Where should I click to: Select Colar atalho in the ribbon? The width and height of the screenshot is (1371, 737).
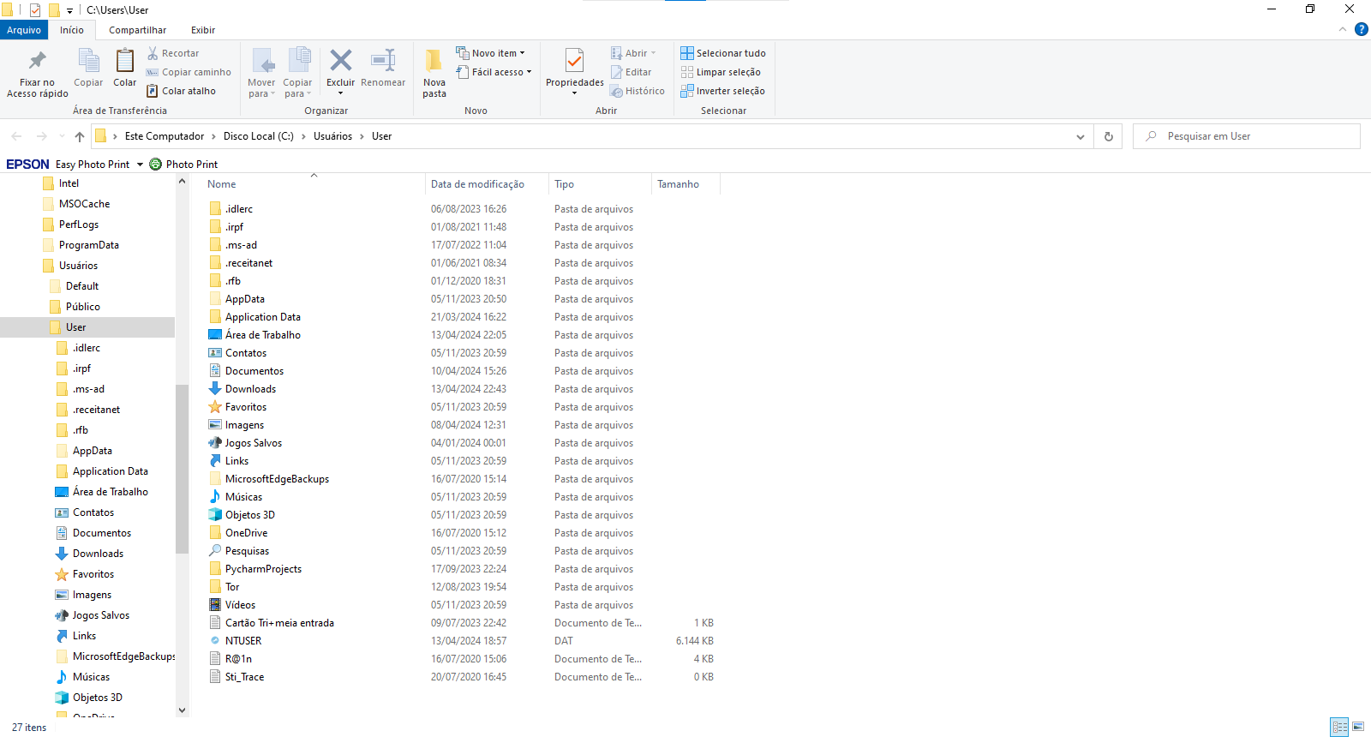click(181, 91)
